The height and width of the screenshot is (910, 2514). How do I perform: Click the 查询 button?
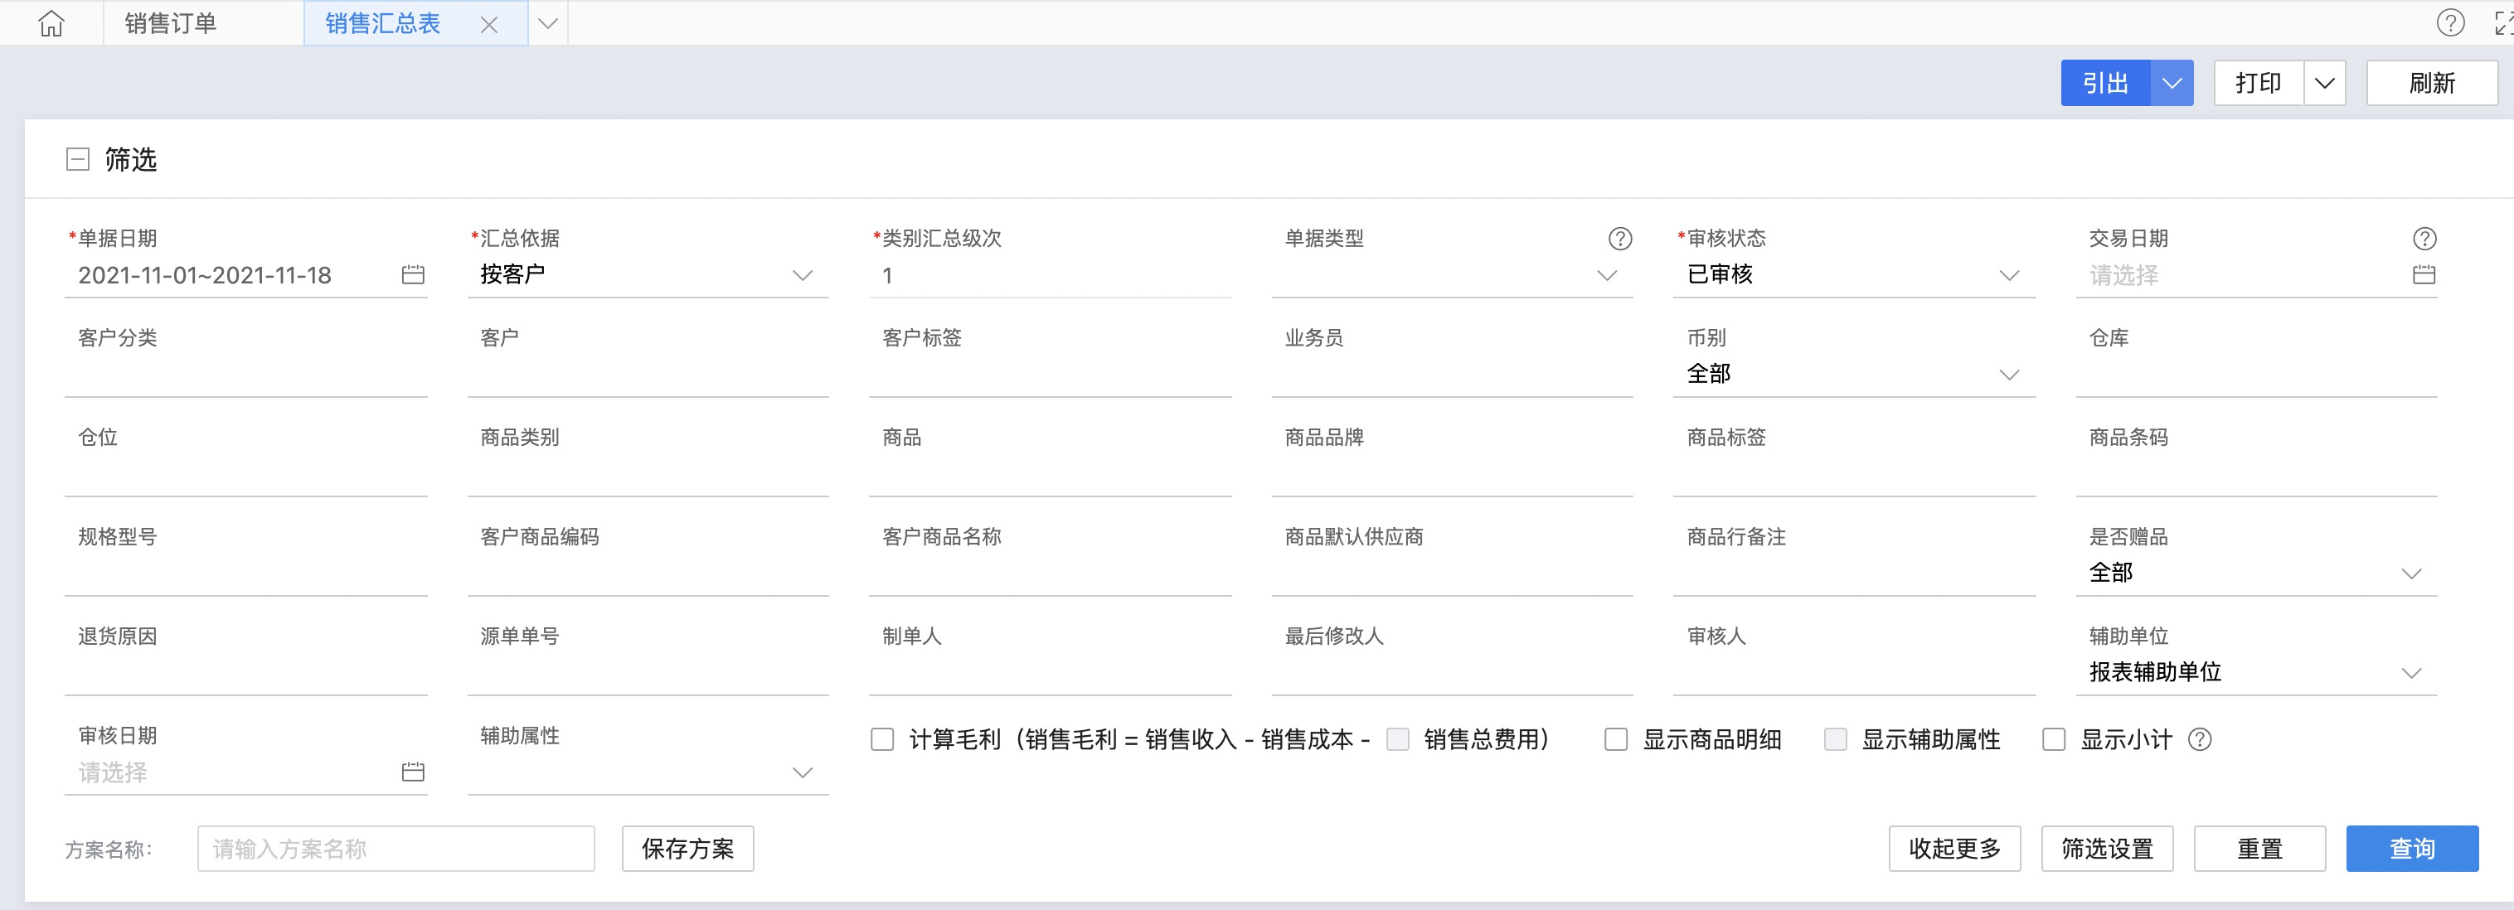pyautogui.click(x=2410, y=849)
